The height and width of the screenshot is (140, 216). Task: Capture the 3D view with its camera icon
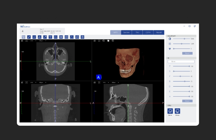(x=94, y=41)
